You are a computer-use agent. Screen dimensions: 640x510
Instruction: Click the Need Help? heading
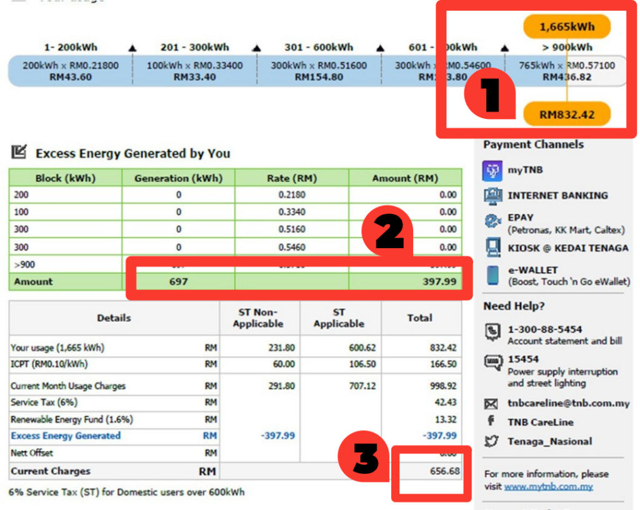pos(514,306)
